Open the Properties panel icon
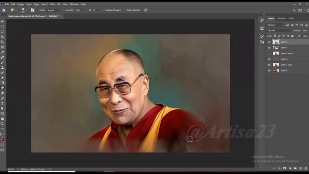309x174 pixels. (262, 28)
